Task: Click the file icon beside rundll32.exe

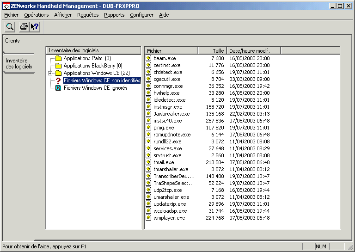Action: pos(148,141)
